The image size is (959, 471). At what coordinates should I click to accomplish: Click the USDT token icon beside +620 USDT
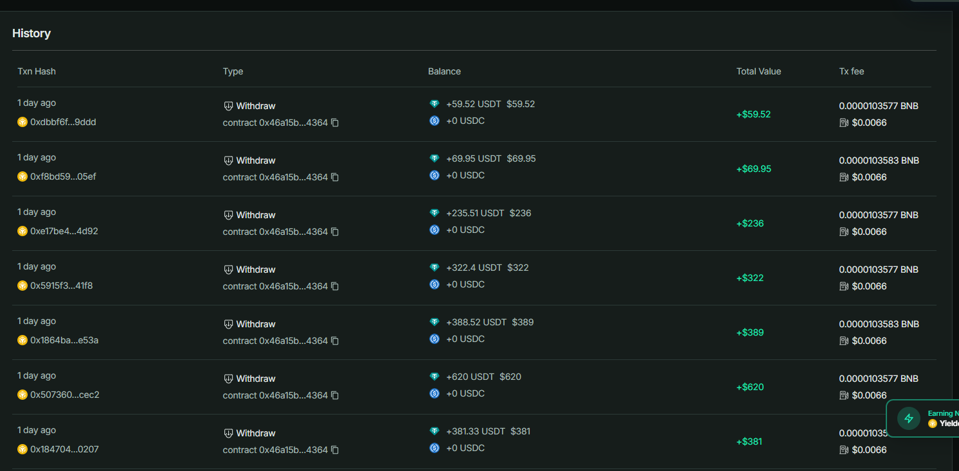point(435,377)
